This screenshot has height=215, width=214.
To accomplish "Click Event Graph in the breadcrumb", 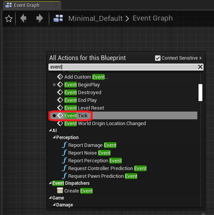I will click(153, 18).
